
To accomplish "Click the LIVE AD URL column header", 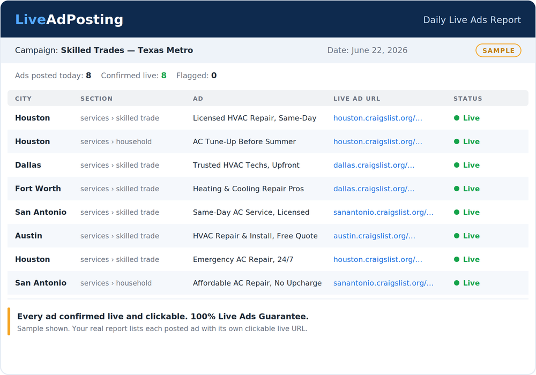I will coord(356,99).
